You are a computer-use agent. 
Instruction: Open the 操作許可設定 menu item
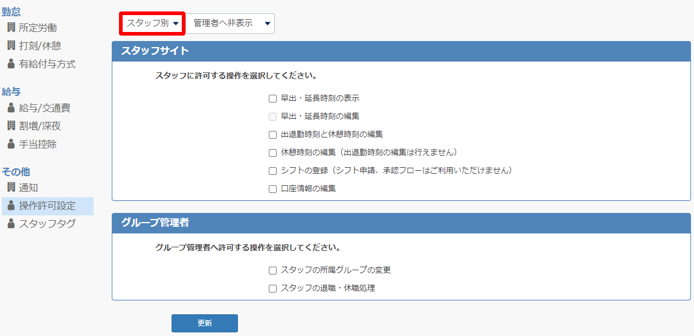tap(47, 206)
